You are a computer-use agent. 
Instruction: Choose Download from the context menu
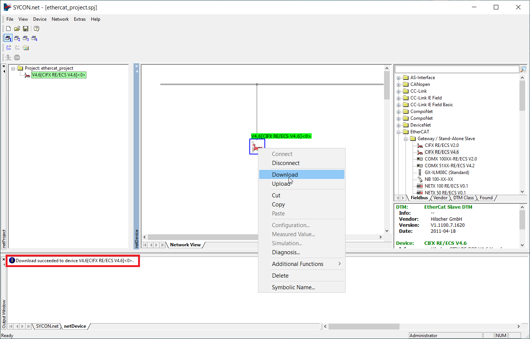tap(285, 175)
